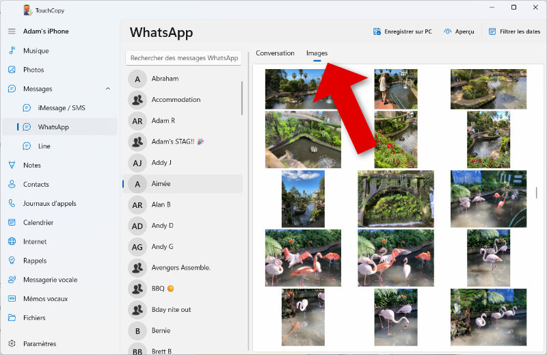Open Musique from the music note icon
The height and width of the screenshot is (355, 547).
point(12,50)
